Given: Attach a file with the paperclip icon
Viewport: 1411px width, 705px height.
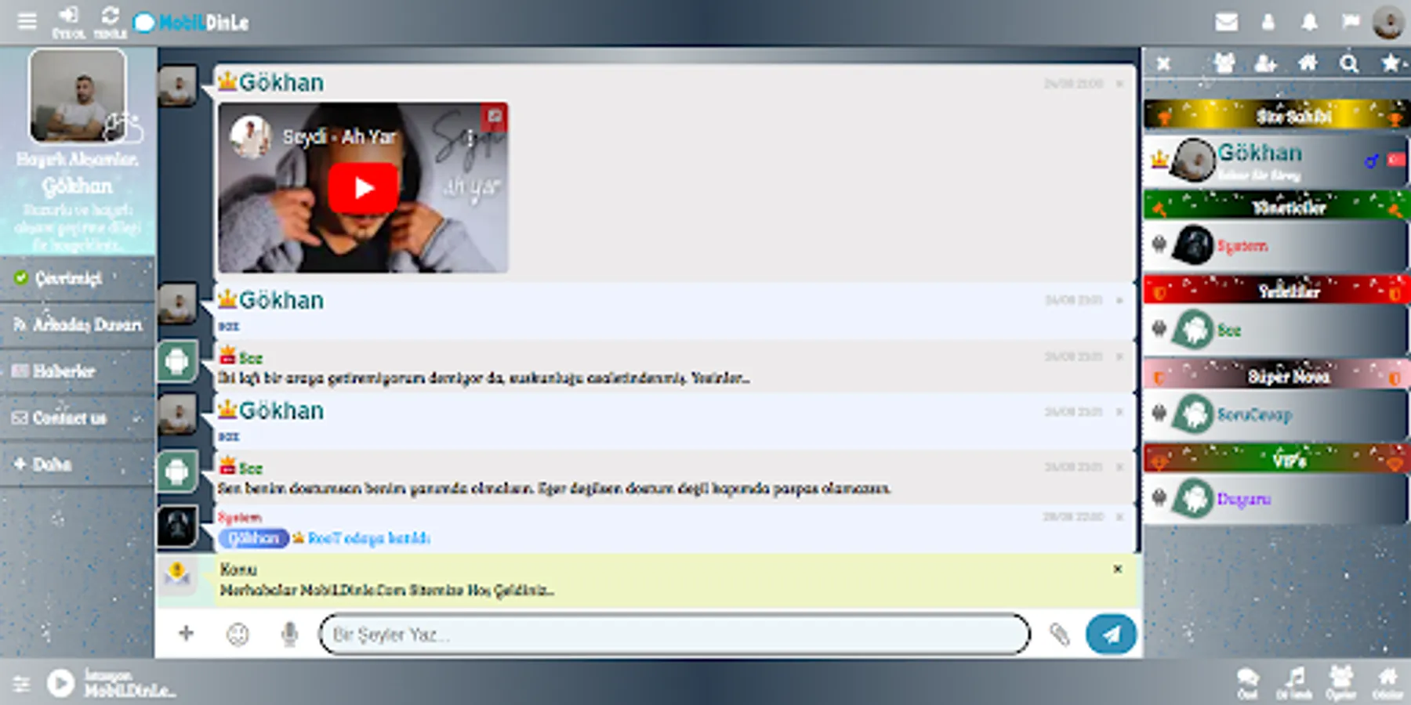Looking at the screenshot, I should 1059,634.
